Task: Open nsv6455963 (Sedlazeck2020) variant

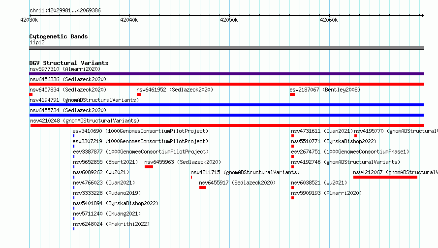Action: tap(183, 162)
